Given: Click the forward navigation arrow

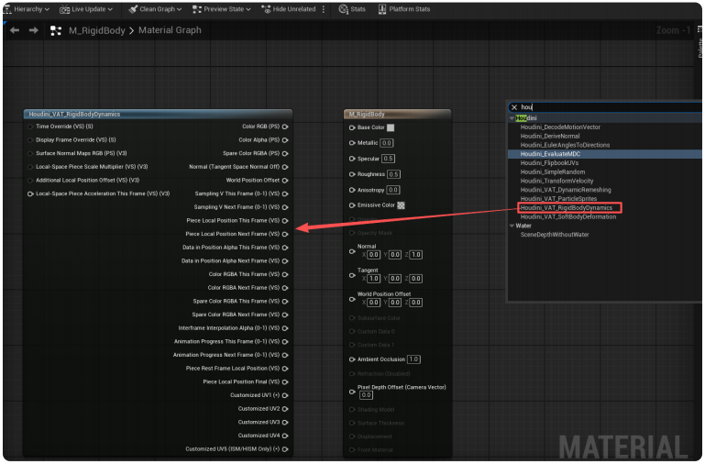Looking at the screenshot, I should coord(33,30).
